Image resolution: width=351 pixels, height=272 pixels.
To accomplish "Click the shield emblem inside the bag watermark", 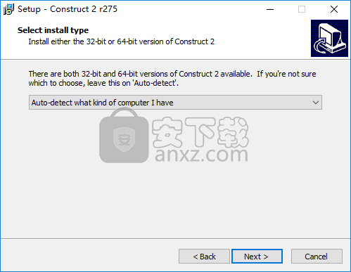I will [x=124, y=140].
